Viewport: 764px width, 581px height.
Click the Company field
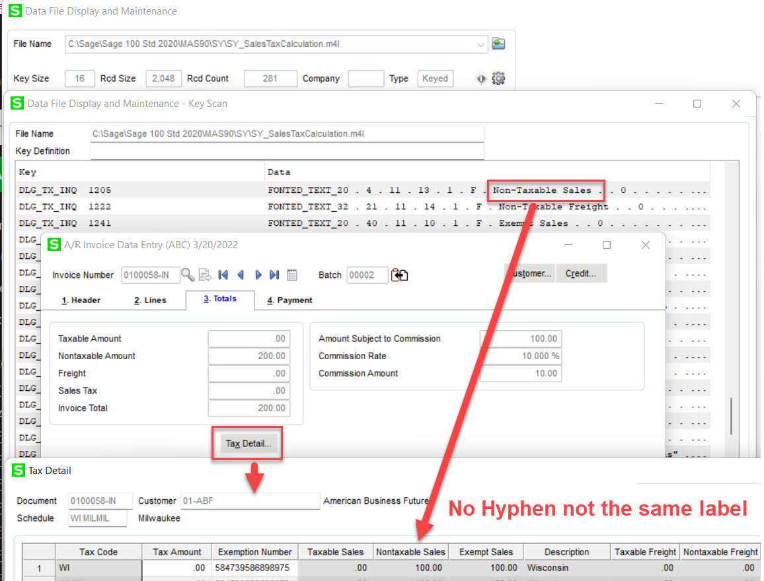(x=365, y=79)
